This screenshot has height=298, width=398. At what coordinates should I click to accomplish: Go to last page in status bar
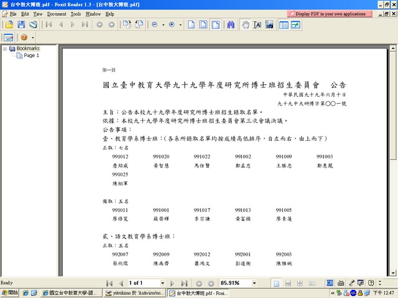[x=185, y=283]
